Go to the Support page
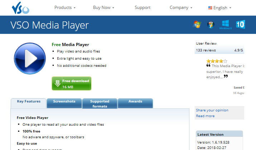The height and width of the screenshot is (150, 256). (143, 7)
